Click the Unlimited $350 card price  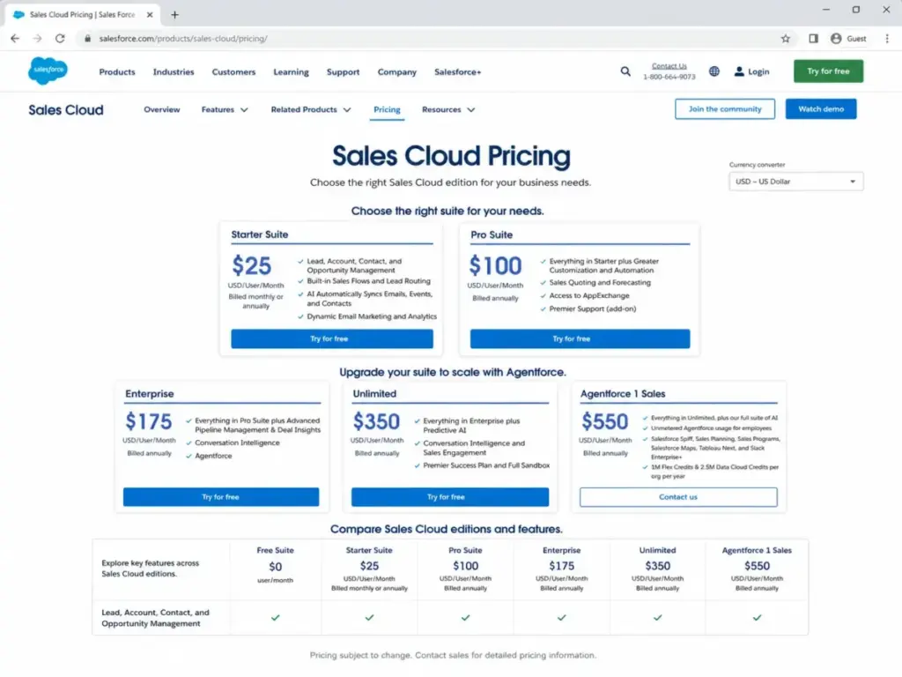click(376, 421)
